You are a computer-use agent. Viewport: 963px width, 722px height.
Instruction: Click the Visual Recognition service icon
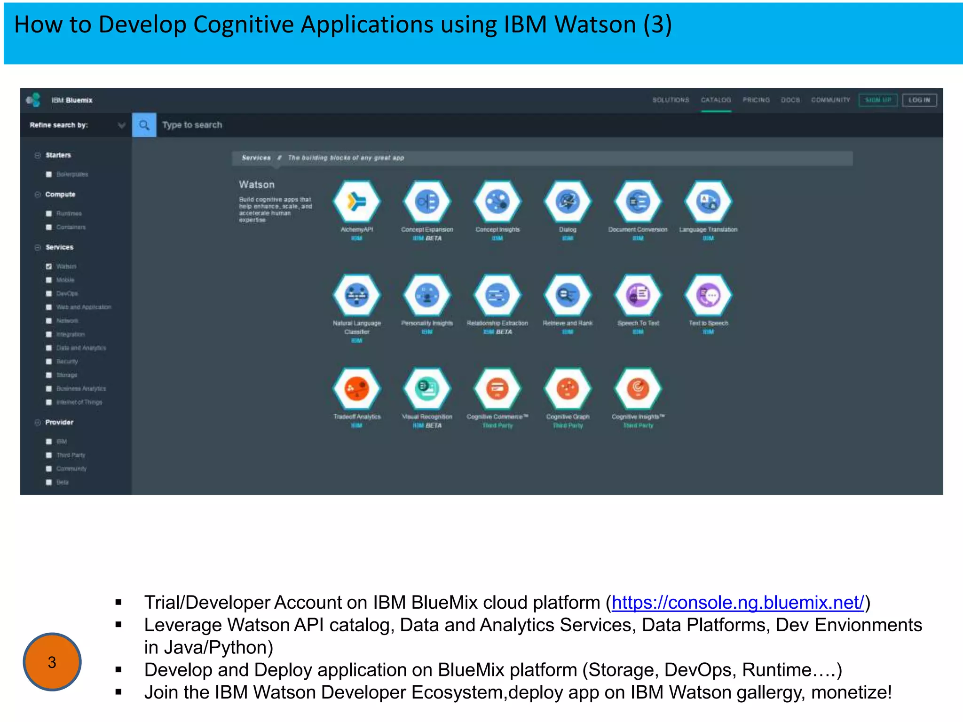coord(427,389)
